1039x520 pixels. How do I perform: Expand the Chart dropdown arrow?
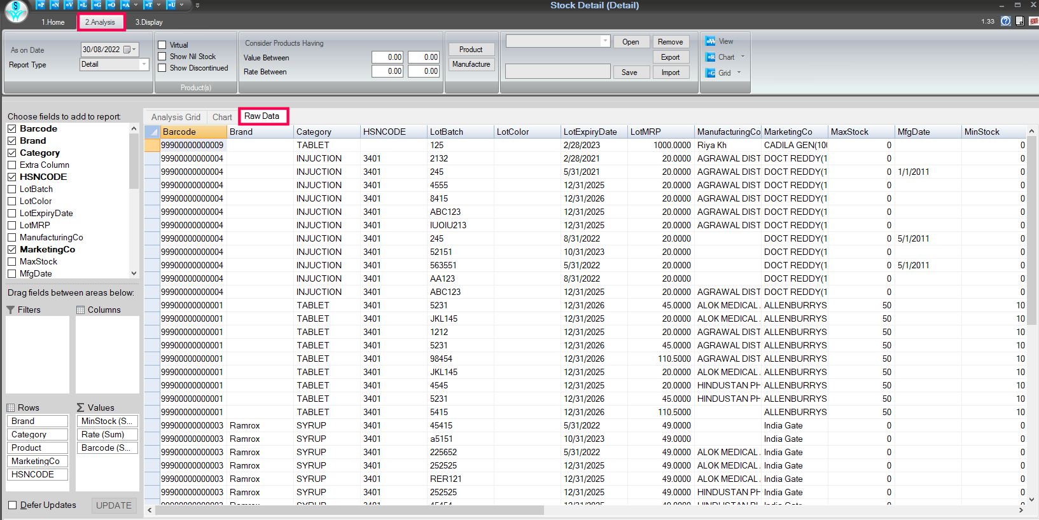743,57
